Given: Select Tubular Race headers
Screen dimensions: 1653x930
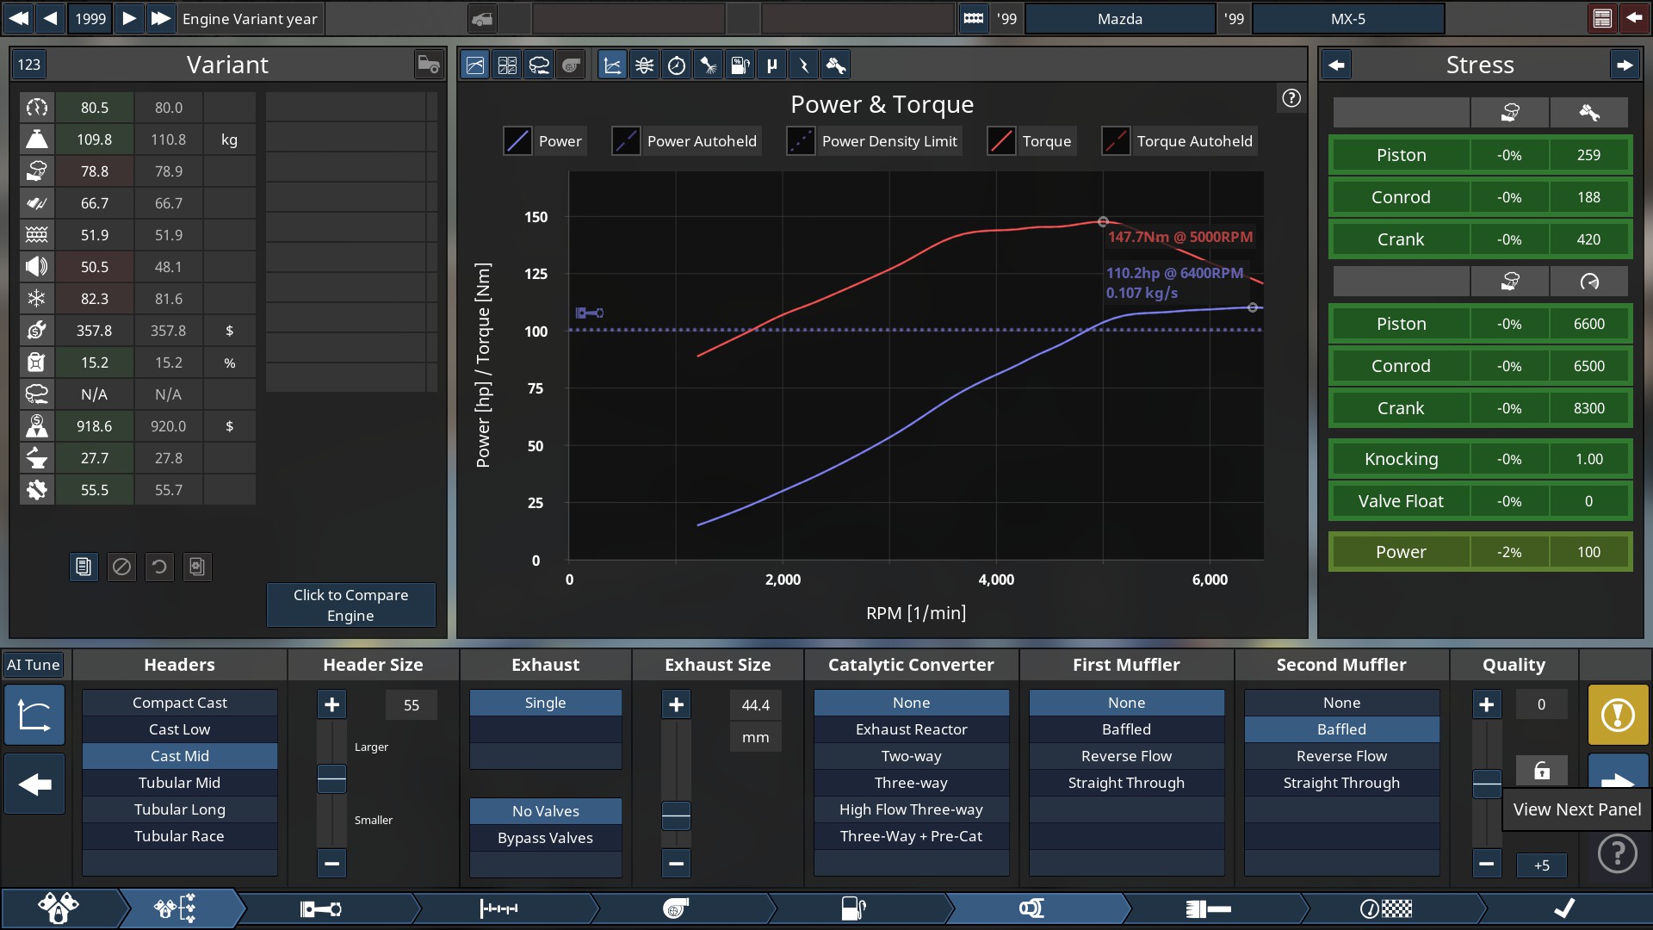Looking at the screenshot, I should pos(179,836).
